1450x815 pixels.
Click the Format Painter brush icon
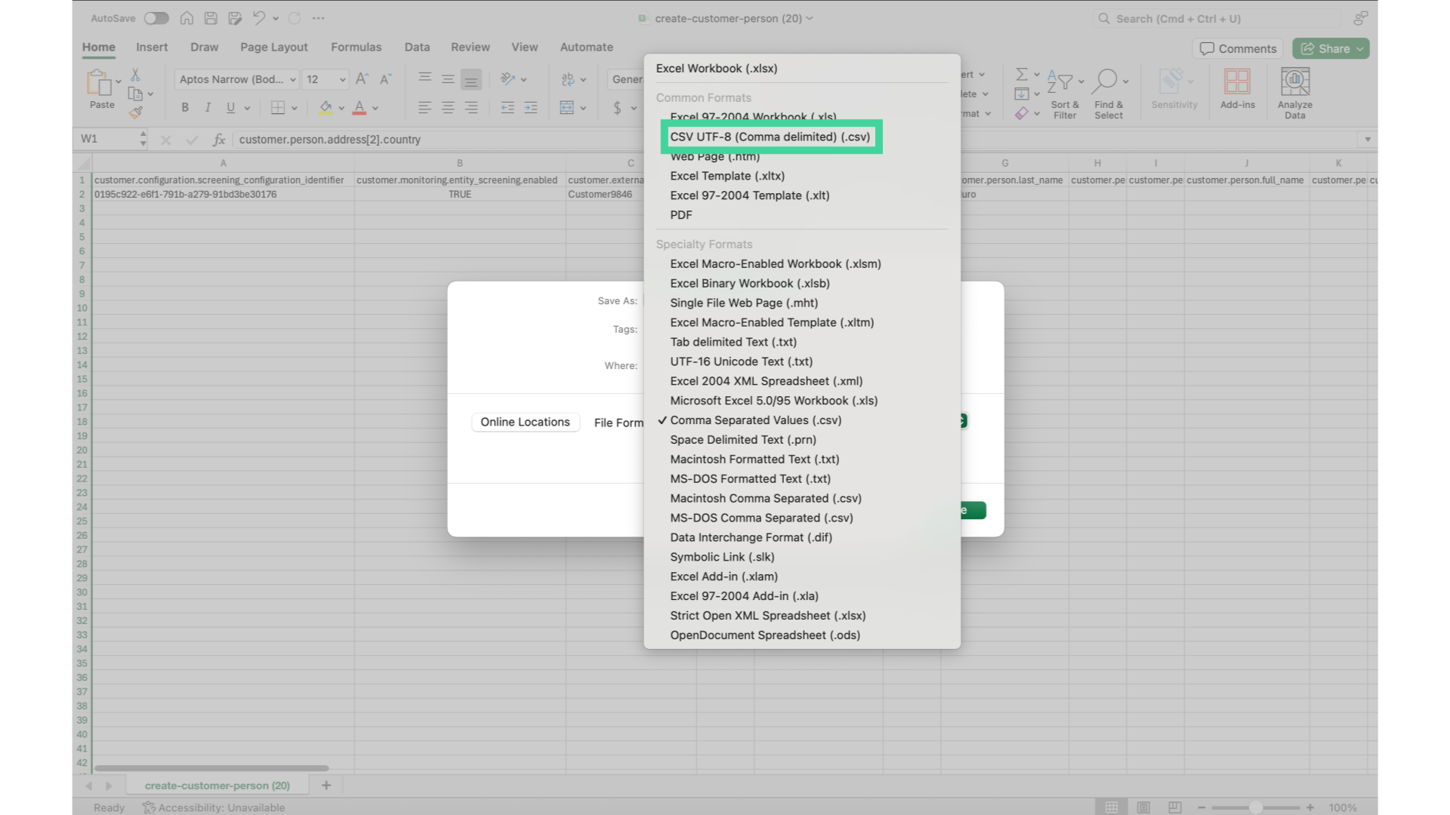(136, 113)
